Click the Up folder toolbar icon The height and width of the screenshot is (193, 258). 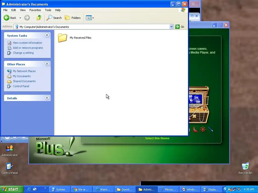click(39, 18)
